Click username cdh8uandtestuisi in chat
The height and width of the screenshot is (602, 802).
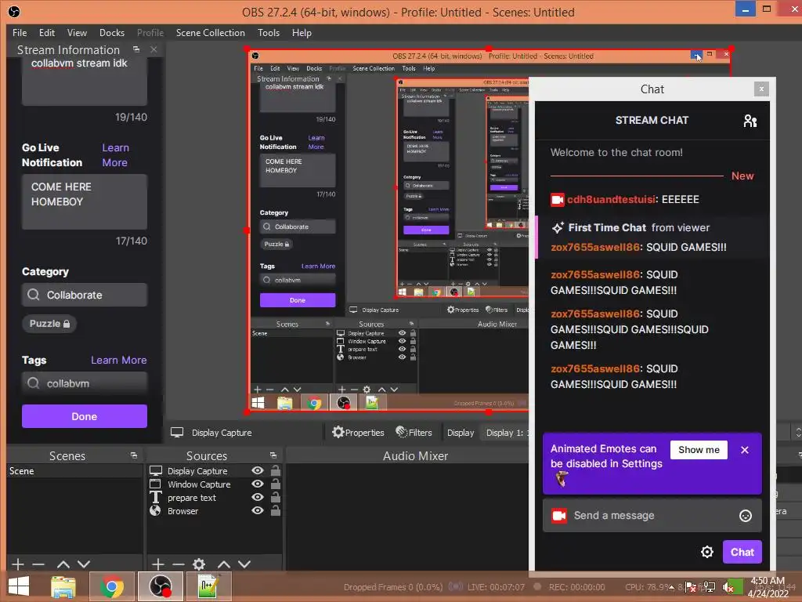pos(611,199)
